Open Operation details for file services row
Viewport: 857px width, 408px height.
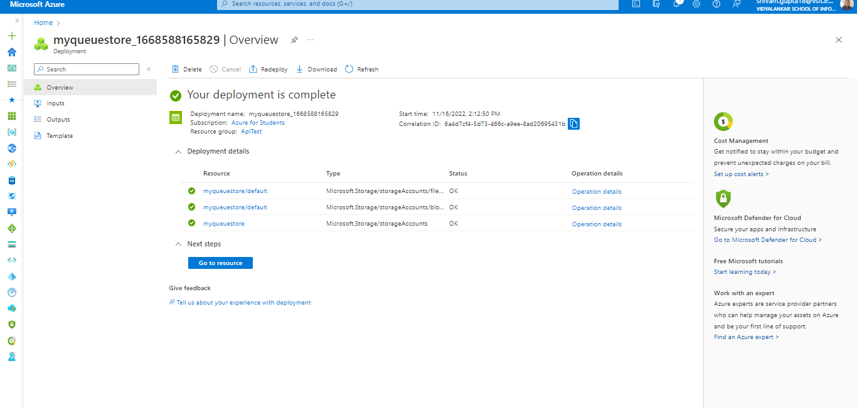click(x=597, y=191)
